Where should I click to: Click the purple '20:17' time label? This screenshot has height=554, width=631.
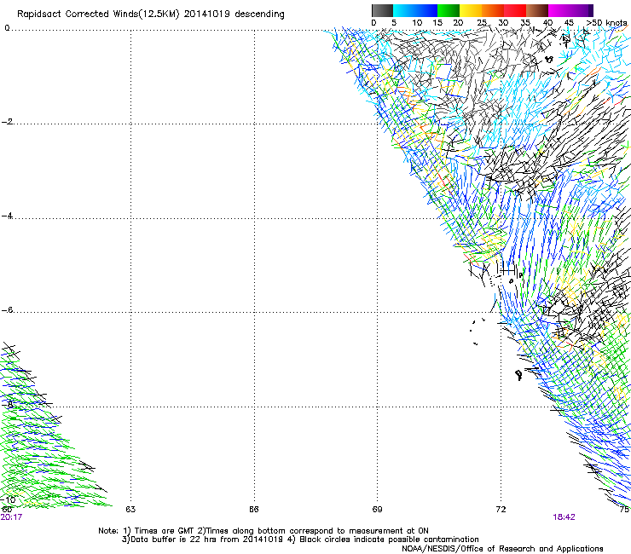pyautogui.click(x=11, y=517)
